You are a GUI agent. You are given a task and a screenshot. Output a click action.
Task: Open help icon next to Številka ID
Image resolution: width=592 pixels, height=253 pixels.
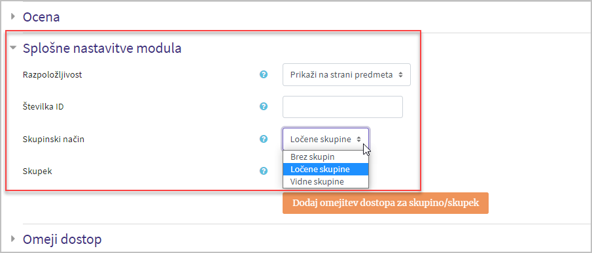264,106
